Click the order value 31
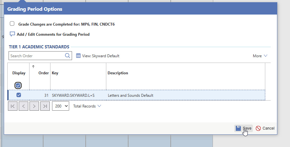Screen dimensions: 290x147 [x=46, y=95]
